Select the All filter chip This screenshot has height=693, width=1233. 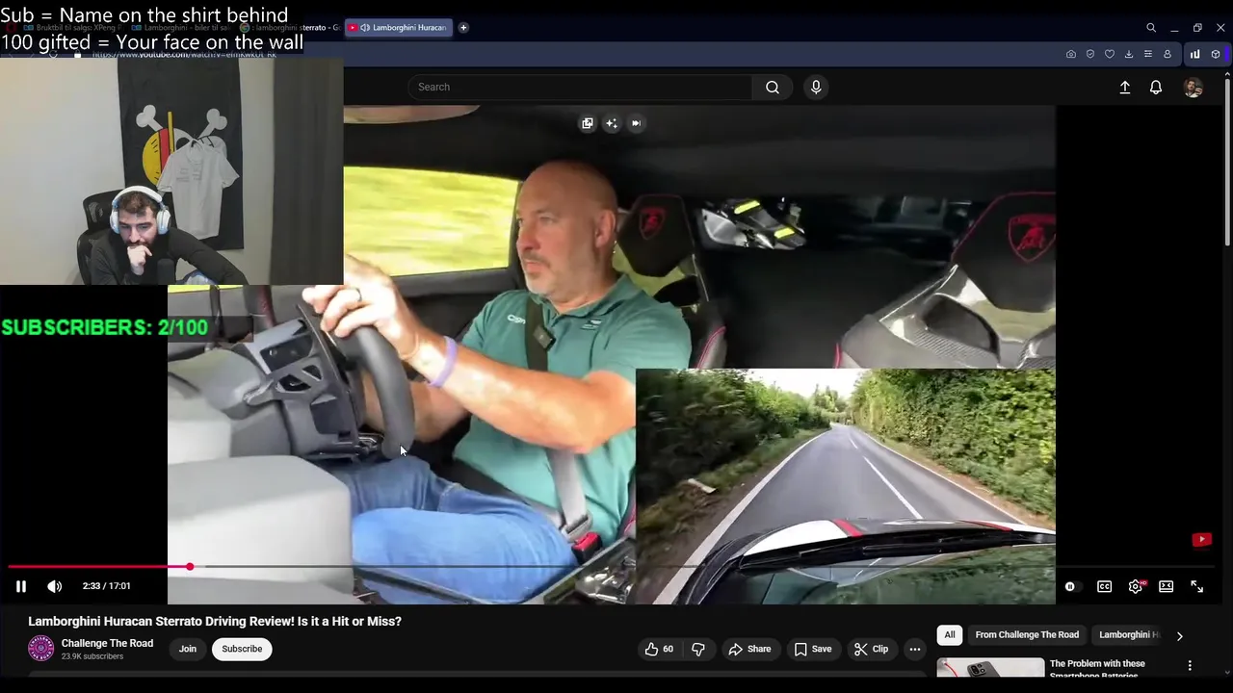point(950,635)
